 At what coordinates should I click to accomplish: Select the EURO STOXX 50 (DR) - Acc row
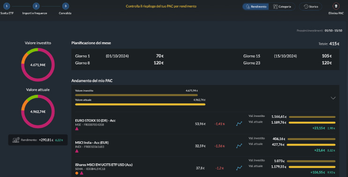205,123
